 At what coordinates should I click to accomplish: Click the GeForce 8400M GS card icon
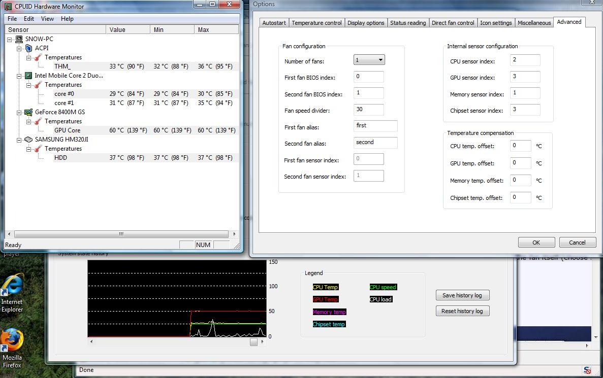[28, 112]
